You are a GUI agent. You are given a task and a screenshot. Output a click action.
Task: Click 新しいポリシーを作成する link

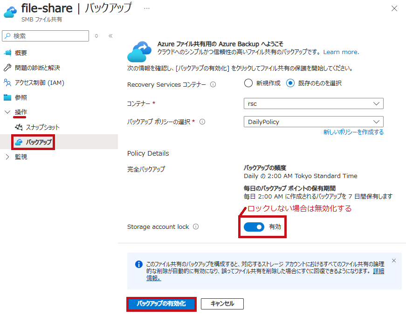coord(353,132)
